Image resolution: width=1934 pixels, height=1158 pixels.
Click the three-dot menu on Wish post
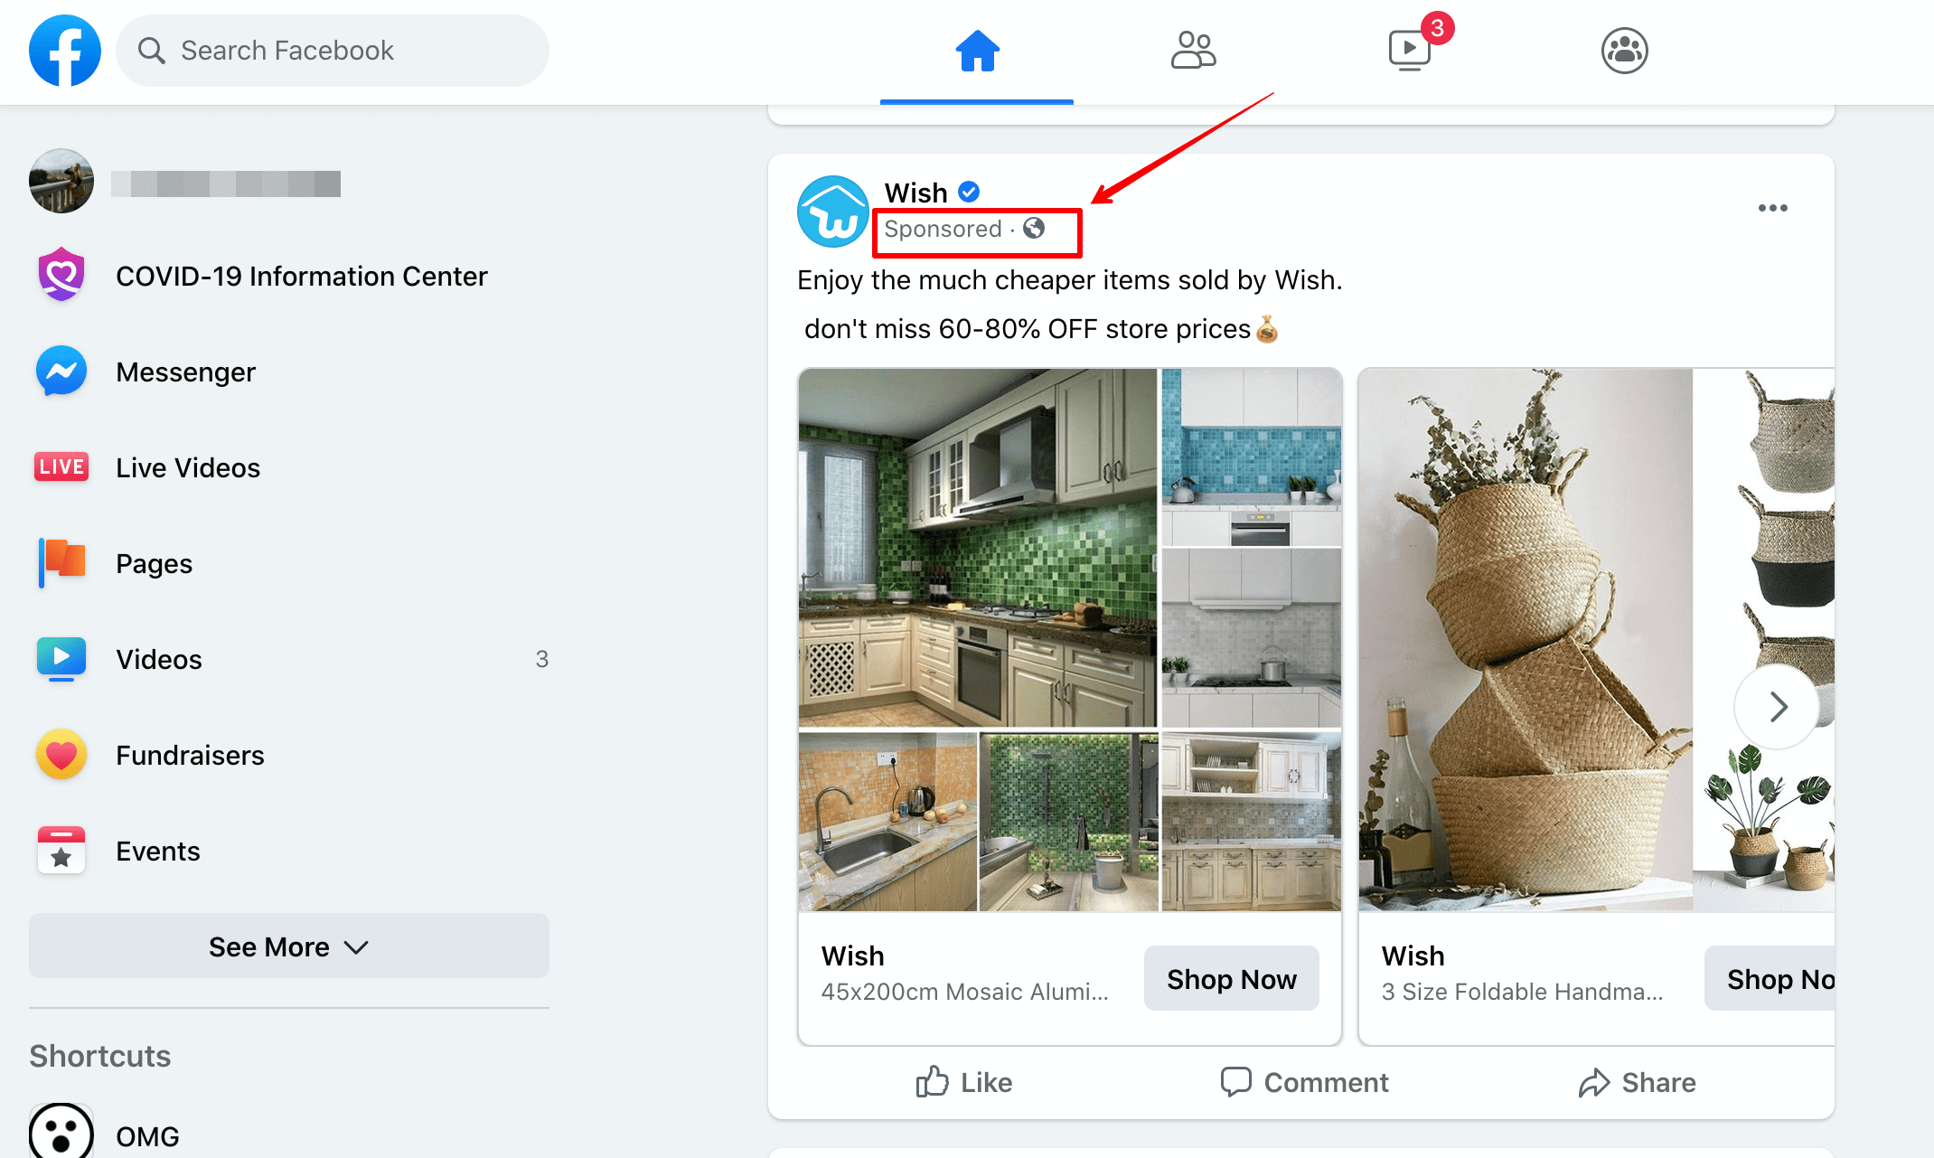coord(1771,208)
